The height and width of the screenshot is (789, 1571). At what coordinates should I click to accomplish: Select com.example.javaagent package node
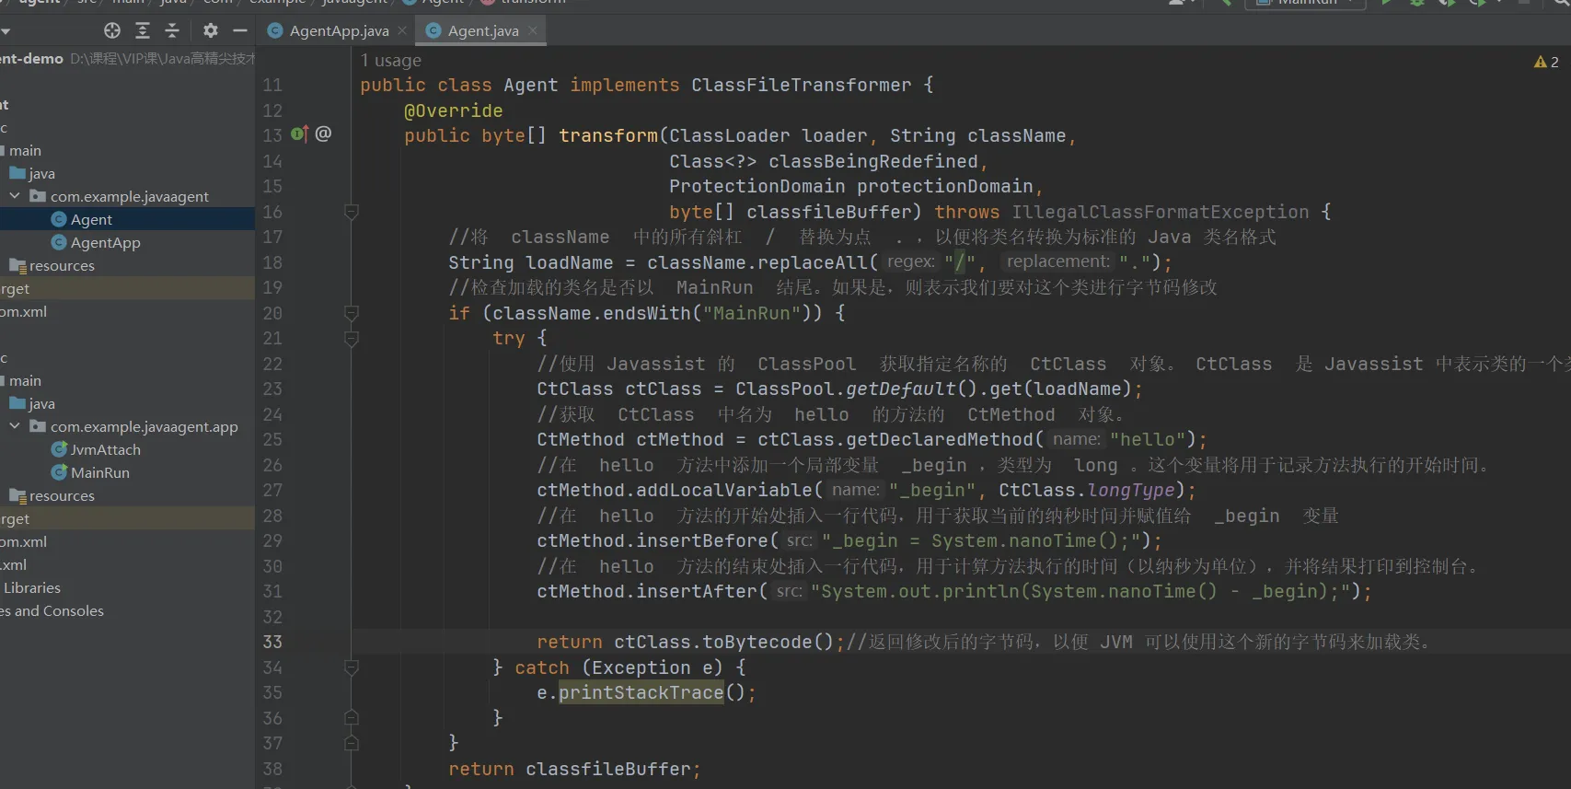tap(127, 196)
